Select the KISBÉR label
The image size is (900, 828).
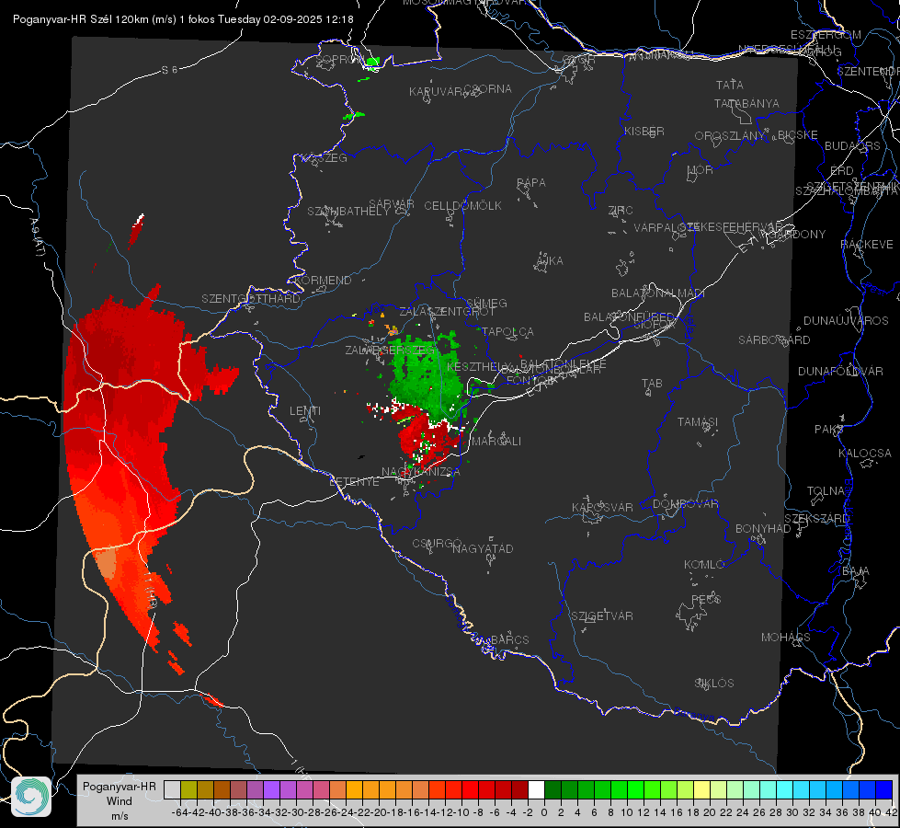tap(644, 131)
